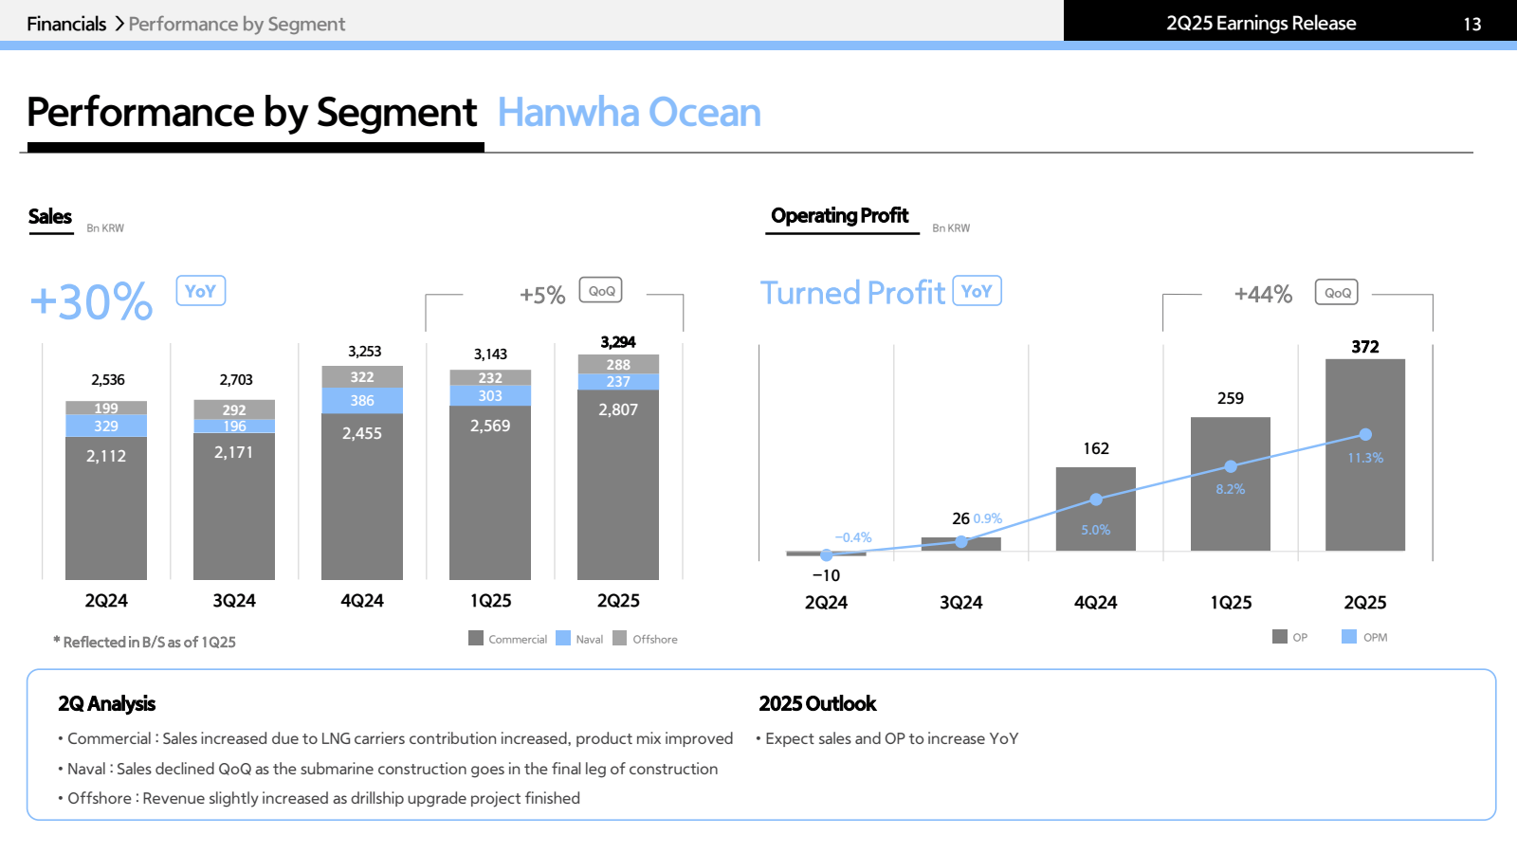Click the 2Q Analysis heading
This screenshot has height=853, width=1517.
coord(106,704)
